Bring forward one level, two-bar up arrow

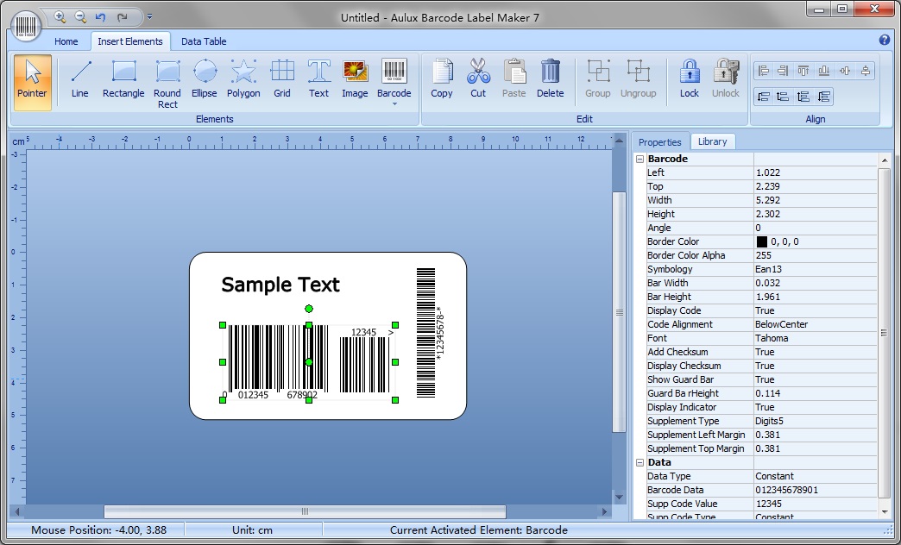pyautogui.click(x=783, y=97)
